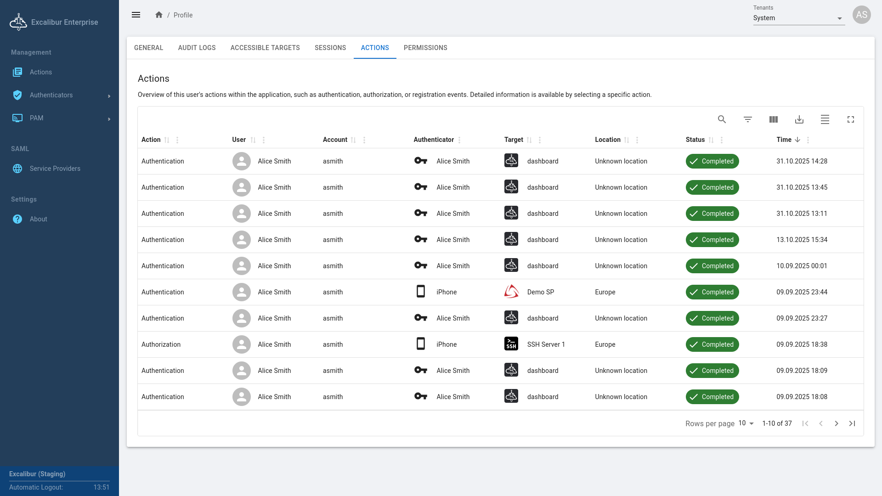Switch to the Audit Logs tab
The width and height of the screenshot is (882, 496).
tap(197, 48)
